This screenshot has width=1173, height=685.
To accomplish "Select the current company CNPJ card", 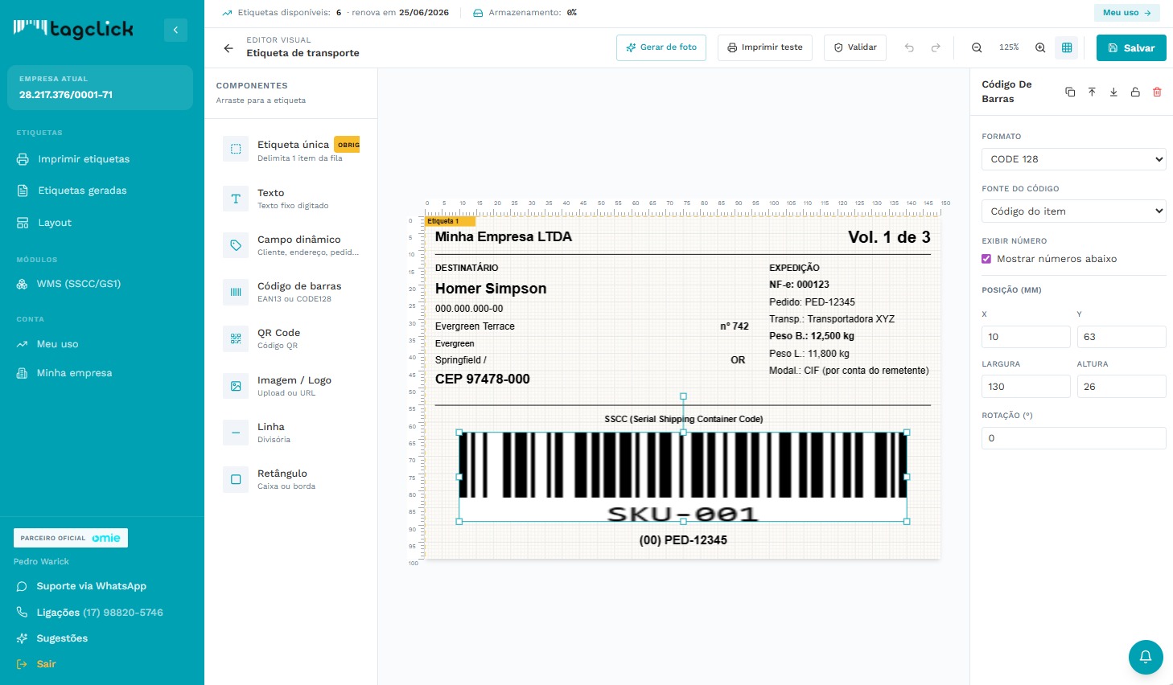I will click(x=100, y=88).
